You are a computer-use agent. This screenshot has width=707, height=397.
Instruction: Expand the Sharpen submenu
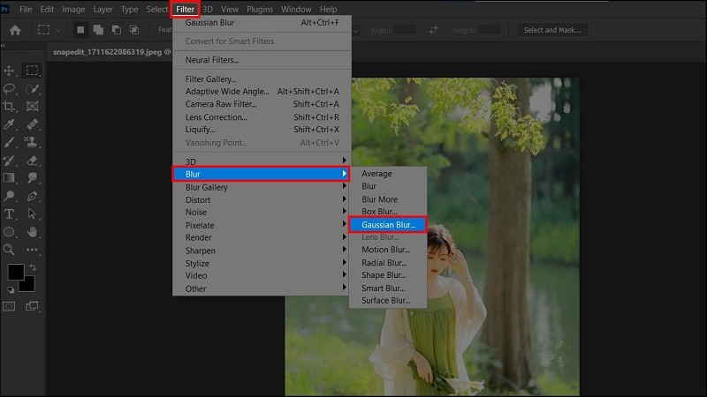coord(262,251)
